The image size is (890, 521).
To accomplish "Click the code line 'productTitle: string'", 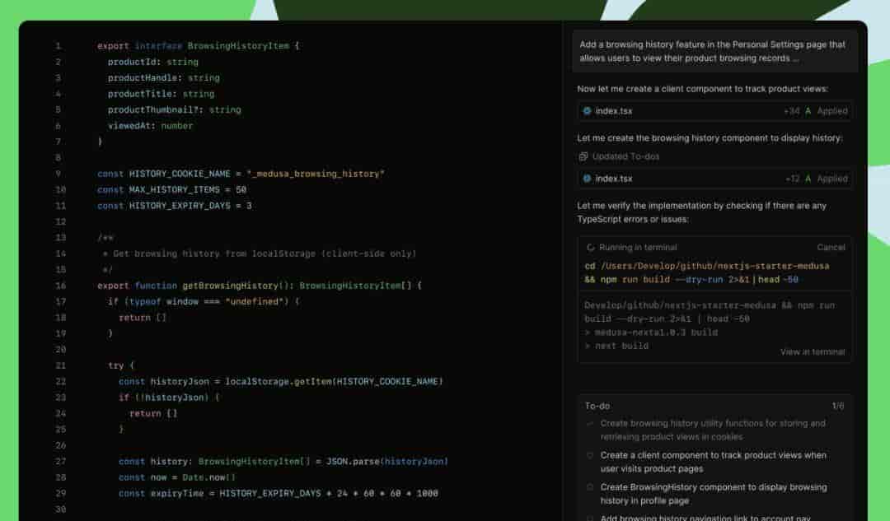I will (162, 94).
